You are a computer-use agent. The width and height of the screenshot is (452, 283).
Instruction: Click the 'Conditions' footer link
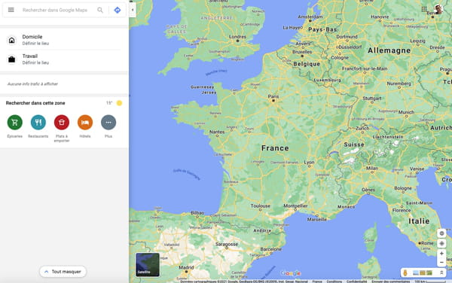tap(334, 281)
